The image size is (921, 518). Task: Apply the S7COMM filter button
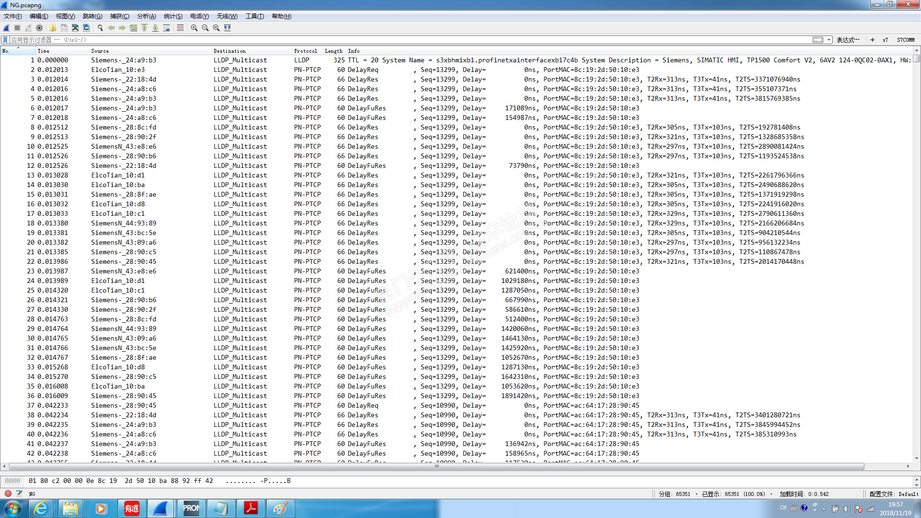905,40
